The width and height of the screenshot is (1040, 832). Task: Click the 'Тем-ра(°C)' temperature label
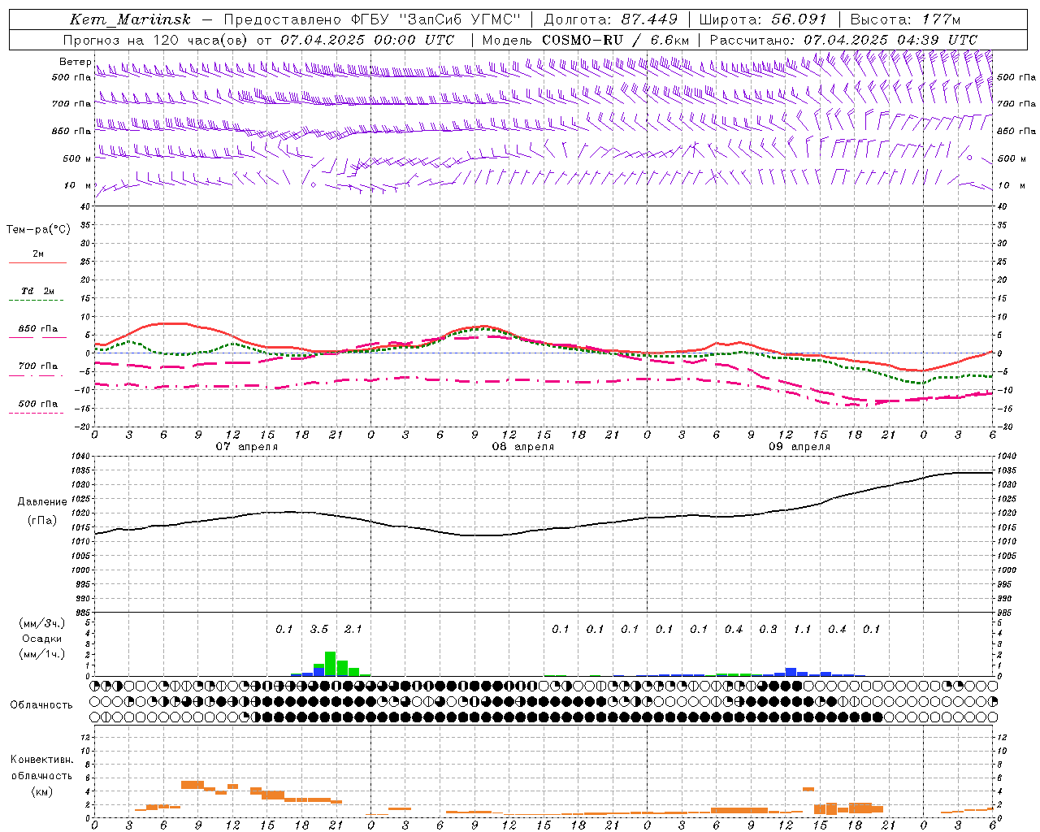tap(38, 230)
